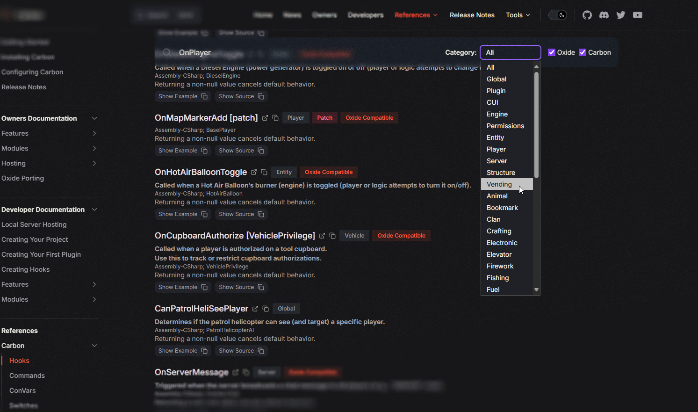Open the Category combo box
This screenshot has height=412, width=698.
click(511, 52)
